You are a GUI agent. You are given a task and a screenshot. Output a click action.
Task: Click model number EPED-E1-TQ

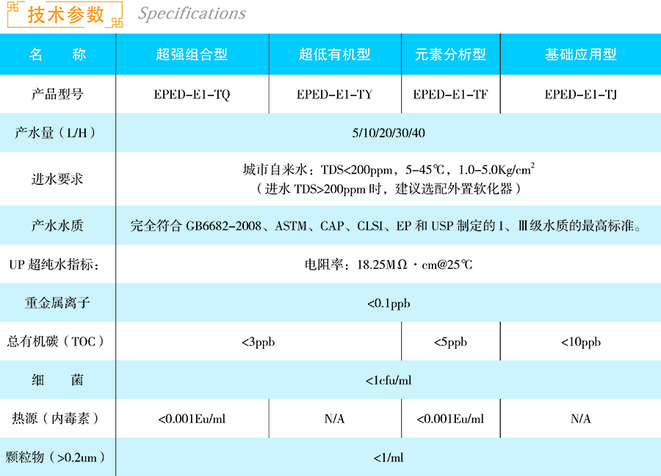(192, 94)
